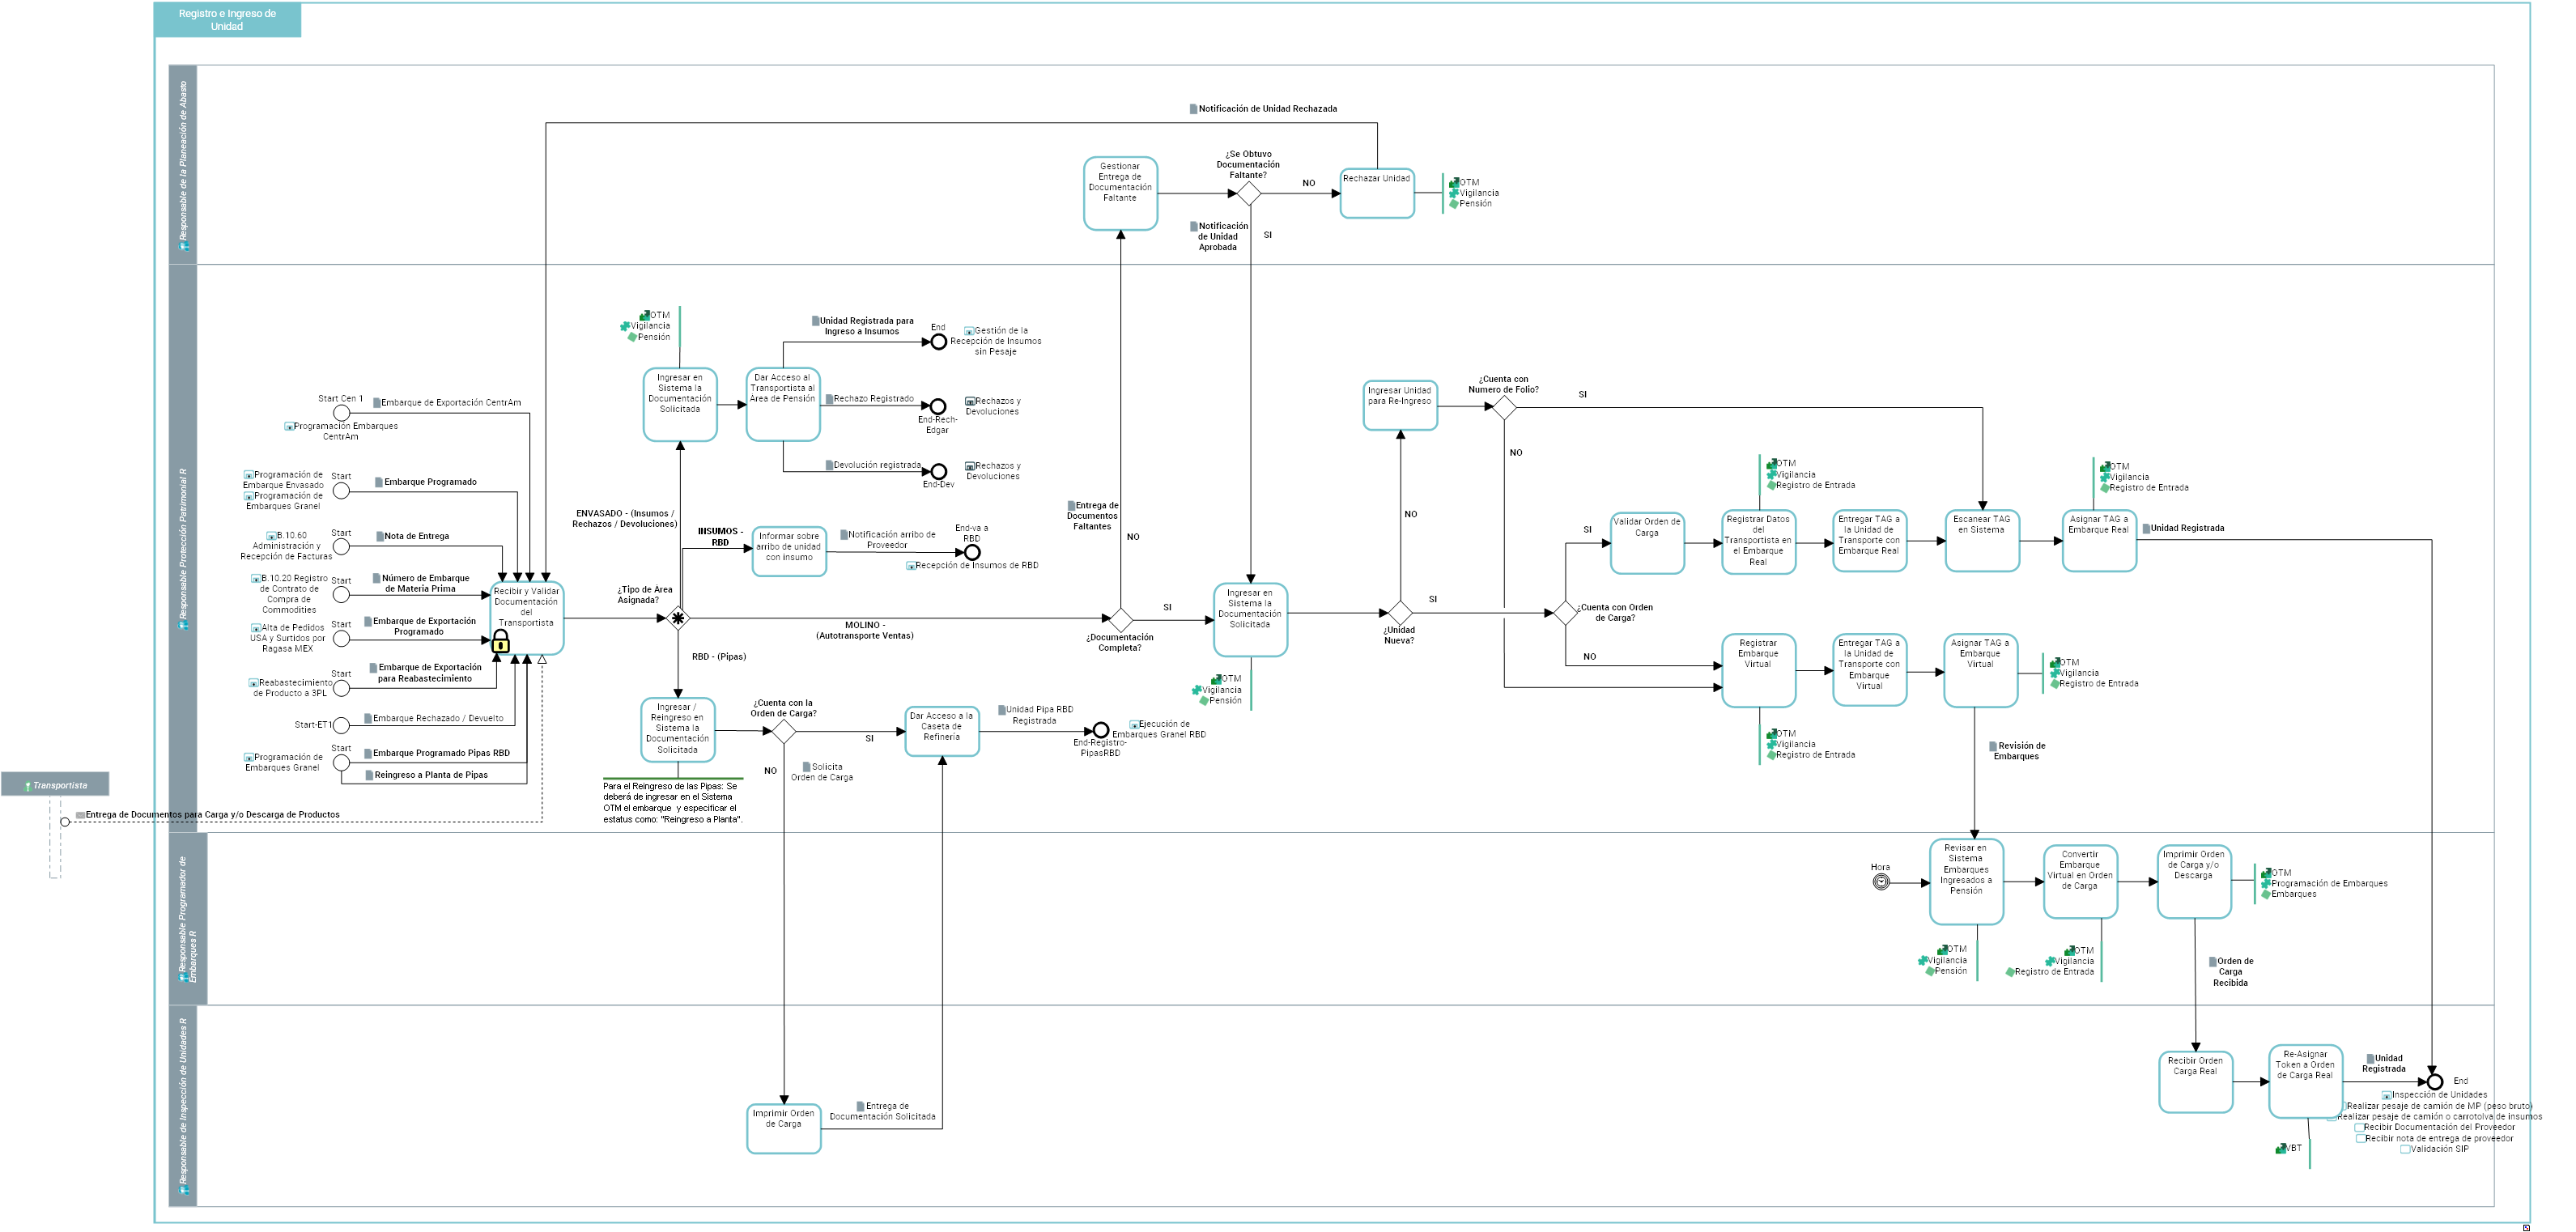Select Revisar en Sistema Embarques Ingresados a Pensión
2576x1232 pixels.
click(1966, 882)
